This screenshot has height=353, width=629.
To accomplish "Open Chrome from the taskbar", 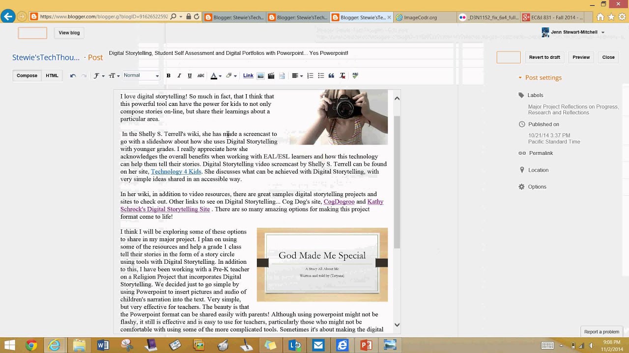I will point(31,346).
